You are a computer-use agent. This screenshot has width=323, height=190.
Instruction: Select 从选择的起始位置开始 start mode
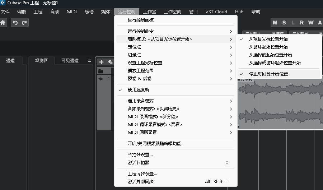point(279,55)
